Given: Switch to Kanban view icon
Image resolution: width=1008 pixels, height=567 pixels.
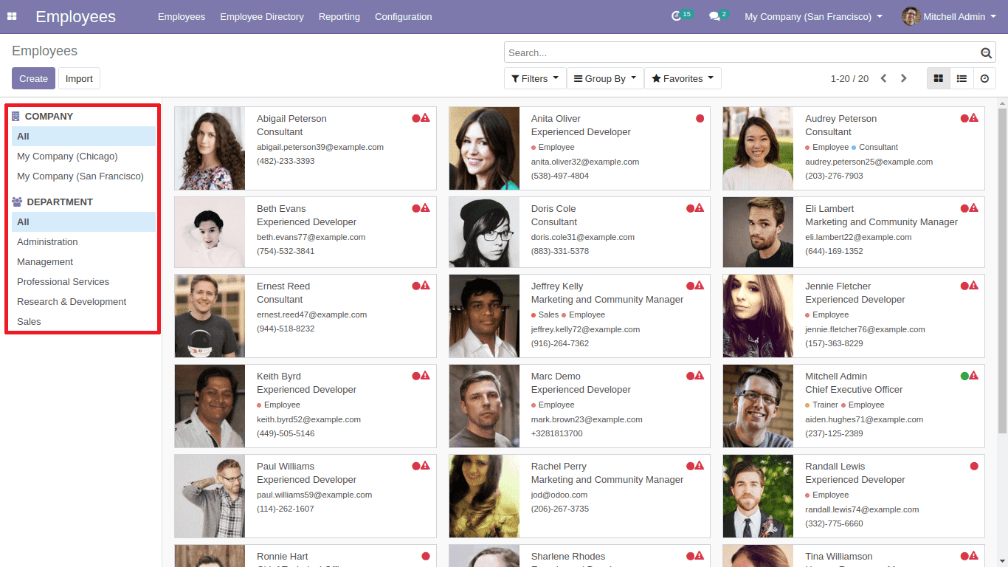Looking at the screenshot, I should pos(939,78).
